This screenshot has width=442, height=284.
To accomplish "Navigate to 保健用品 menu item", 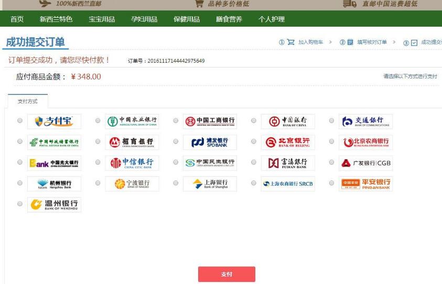I will click(187, 19).
